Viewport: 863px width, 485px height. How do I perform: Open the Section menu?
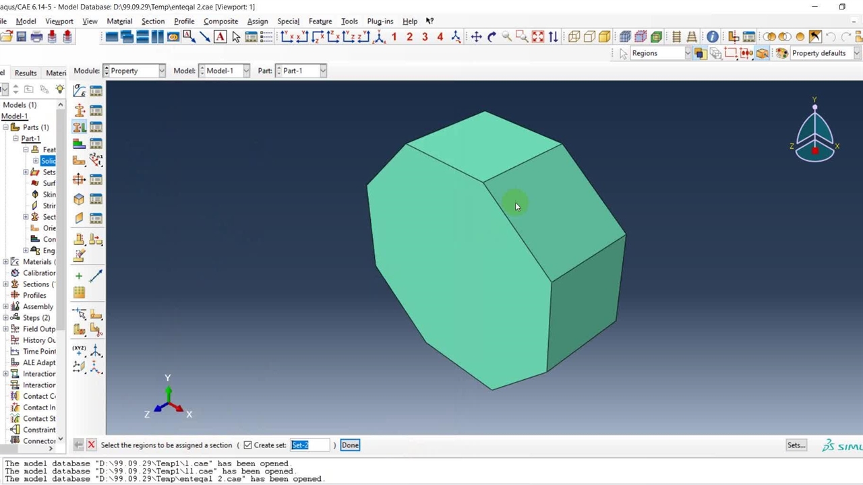[152, 21]
